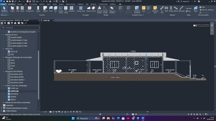Select the Grupo de modelos tool
The image size is (216, 121).
tap(112, 10)
